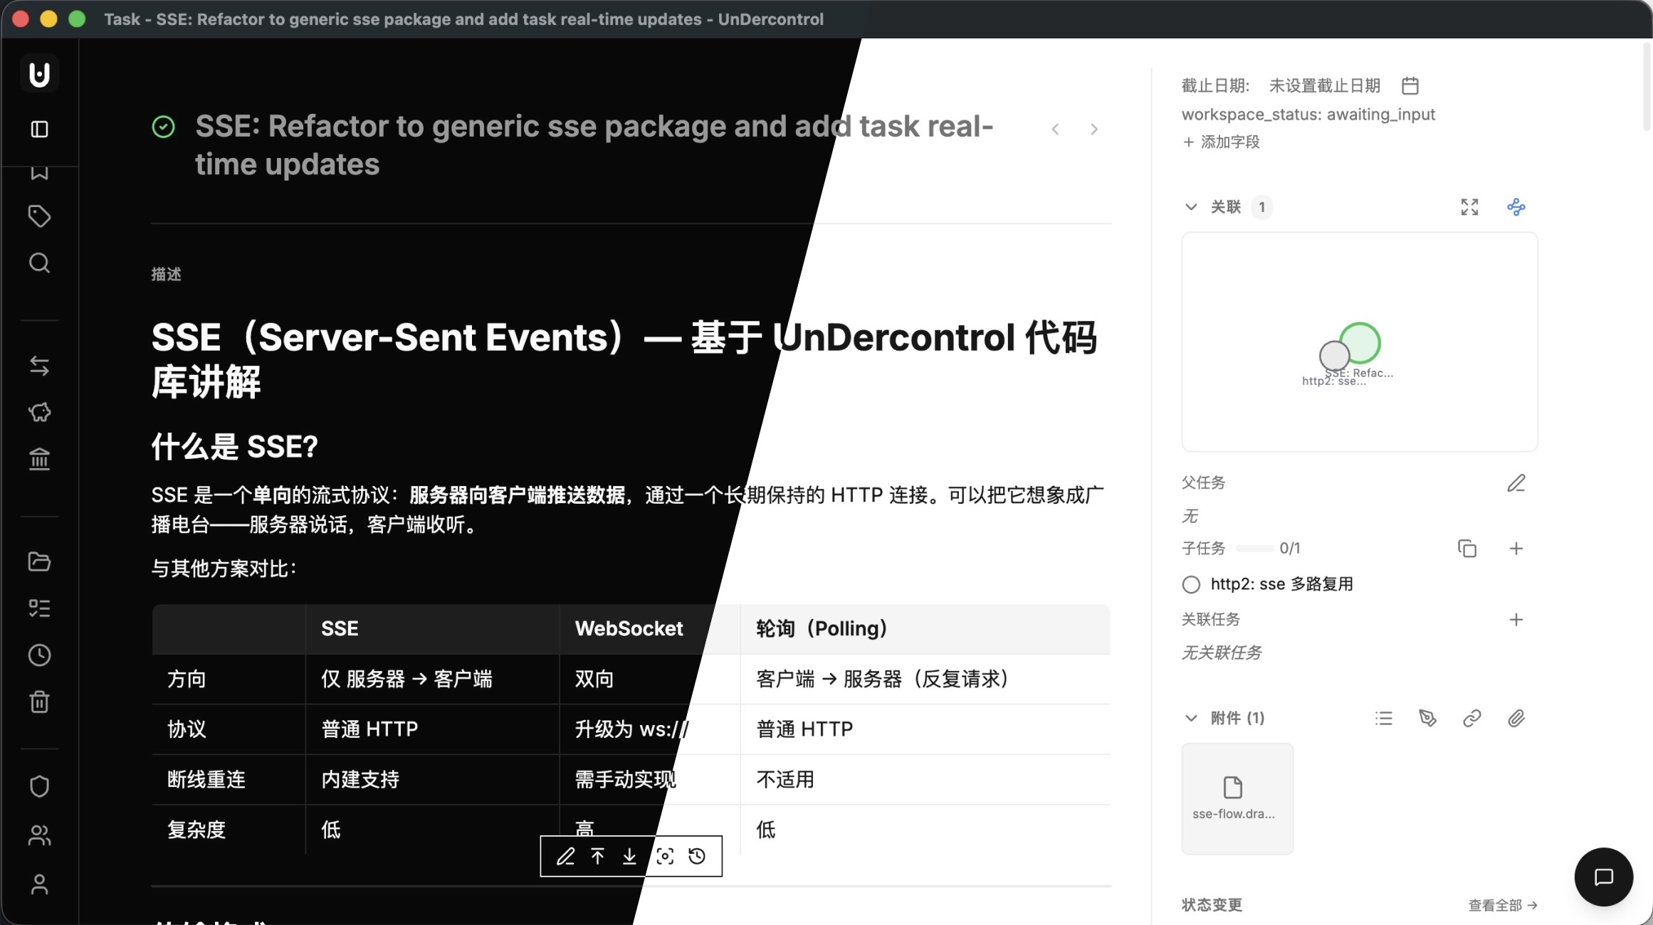This screenshot has height=925, width=1653.
Task: Click the subtask progress bar 0/1
Action: (x=1255, y=549)
